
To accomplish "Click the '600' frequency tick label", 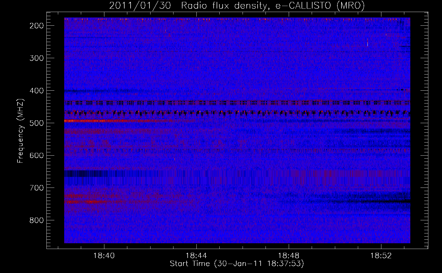I will click(37, 155).
